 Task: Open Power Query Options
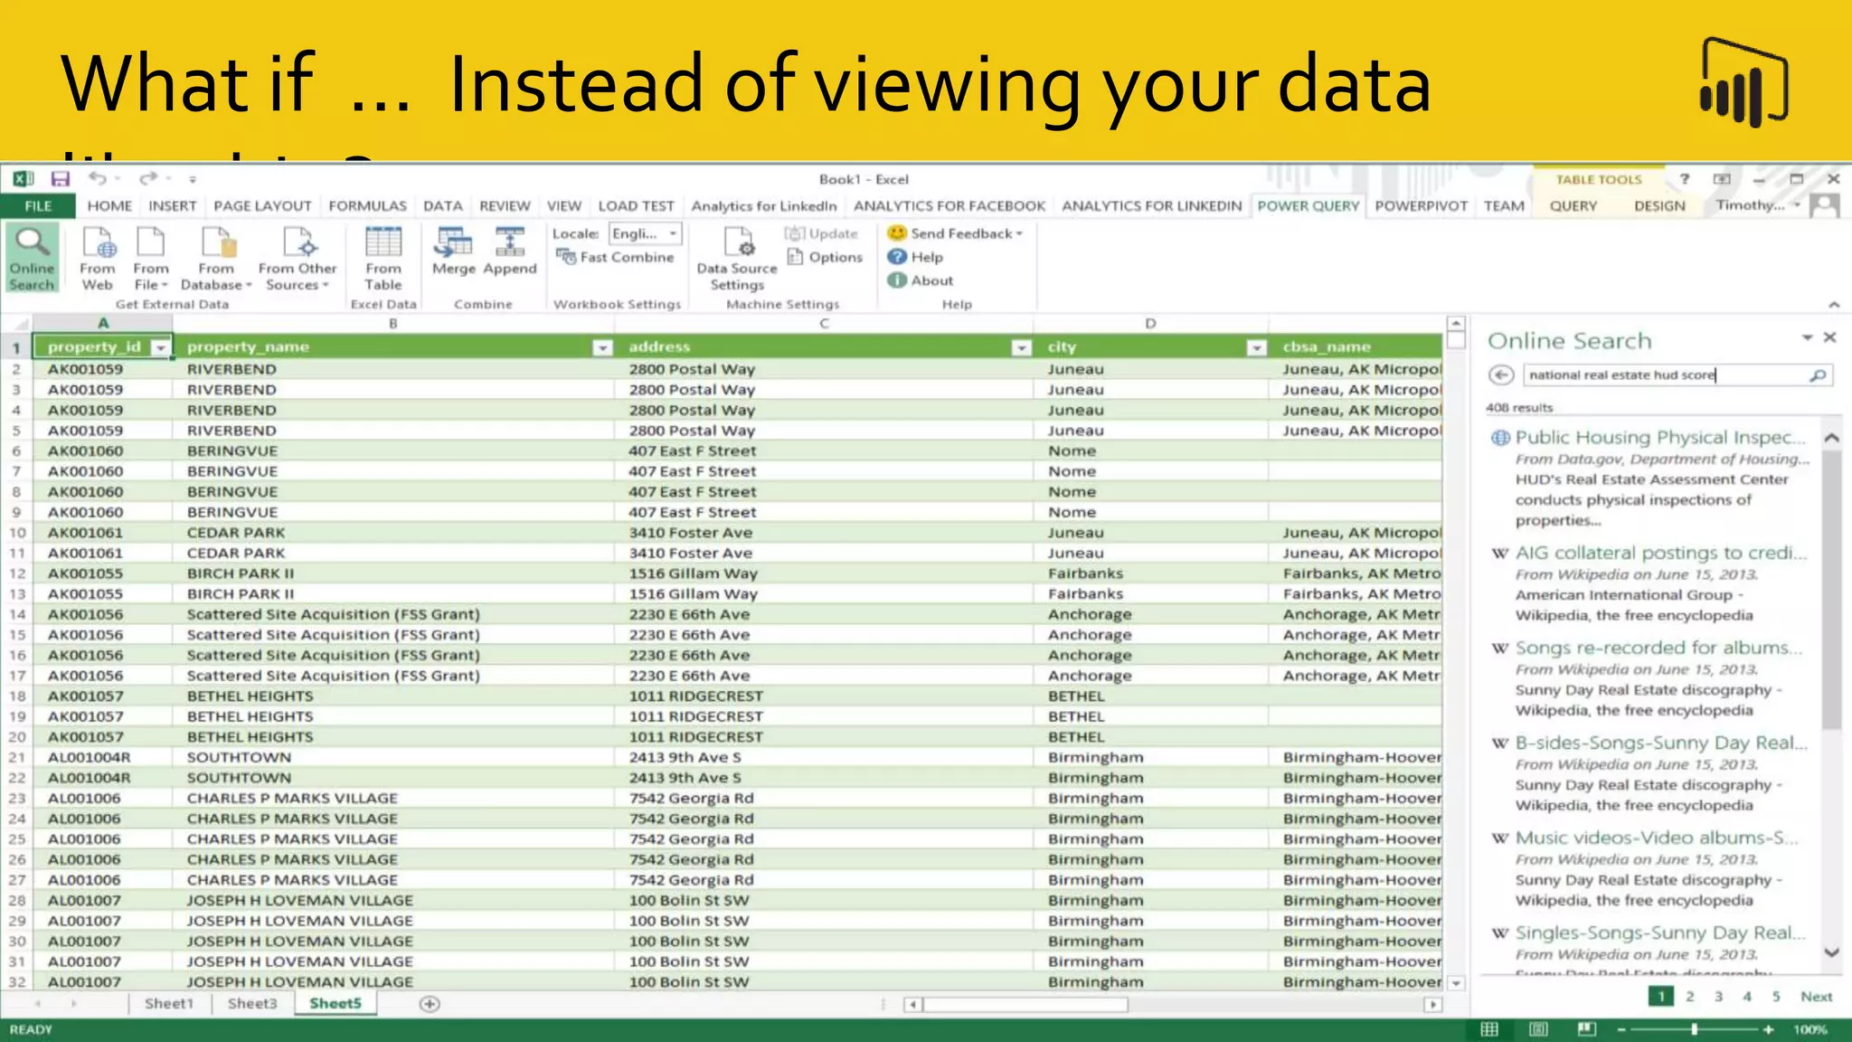[x=825, y=257]
